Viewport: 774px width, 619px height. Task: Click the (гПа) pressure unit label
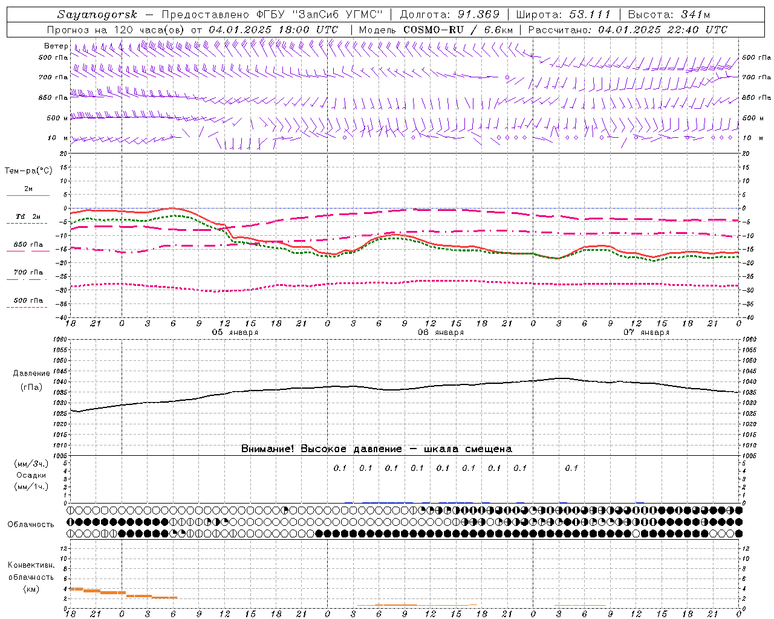pyautogui.click(x=31, y=387)
